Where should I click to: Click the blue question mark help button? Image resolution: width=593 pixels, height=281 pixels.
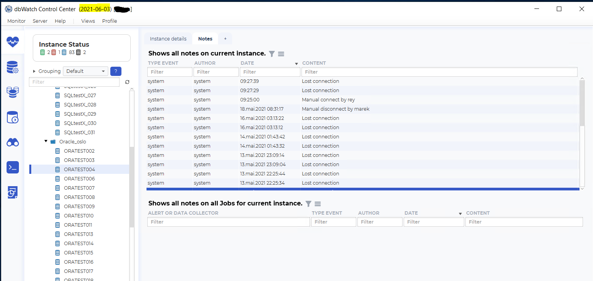click(x=116, y=71)
